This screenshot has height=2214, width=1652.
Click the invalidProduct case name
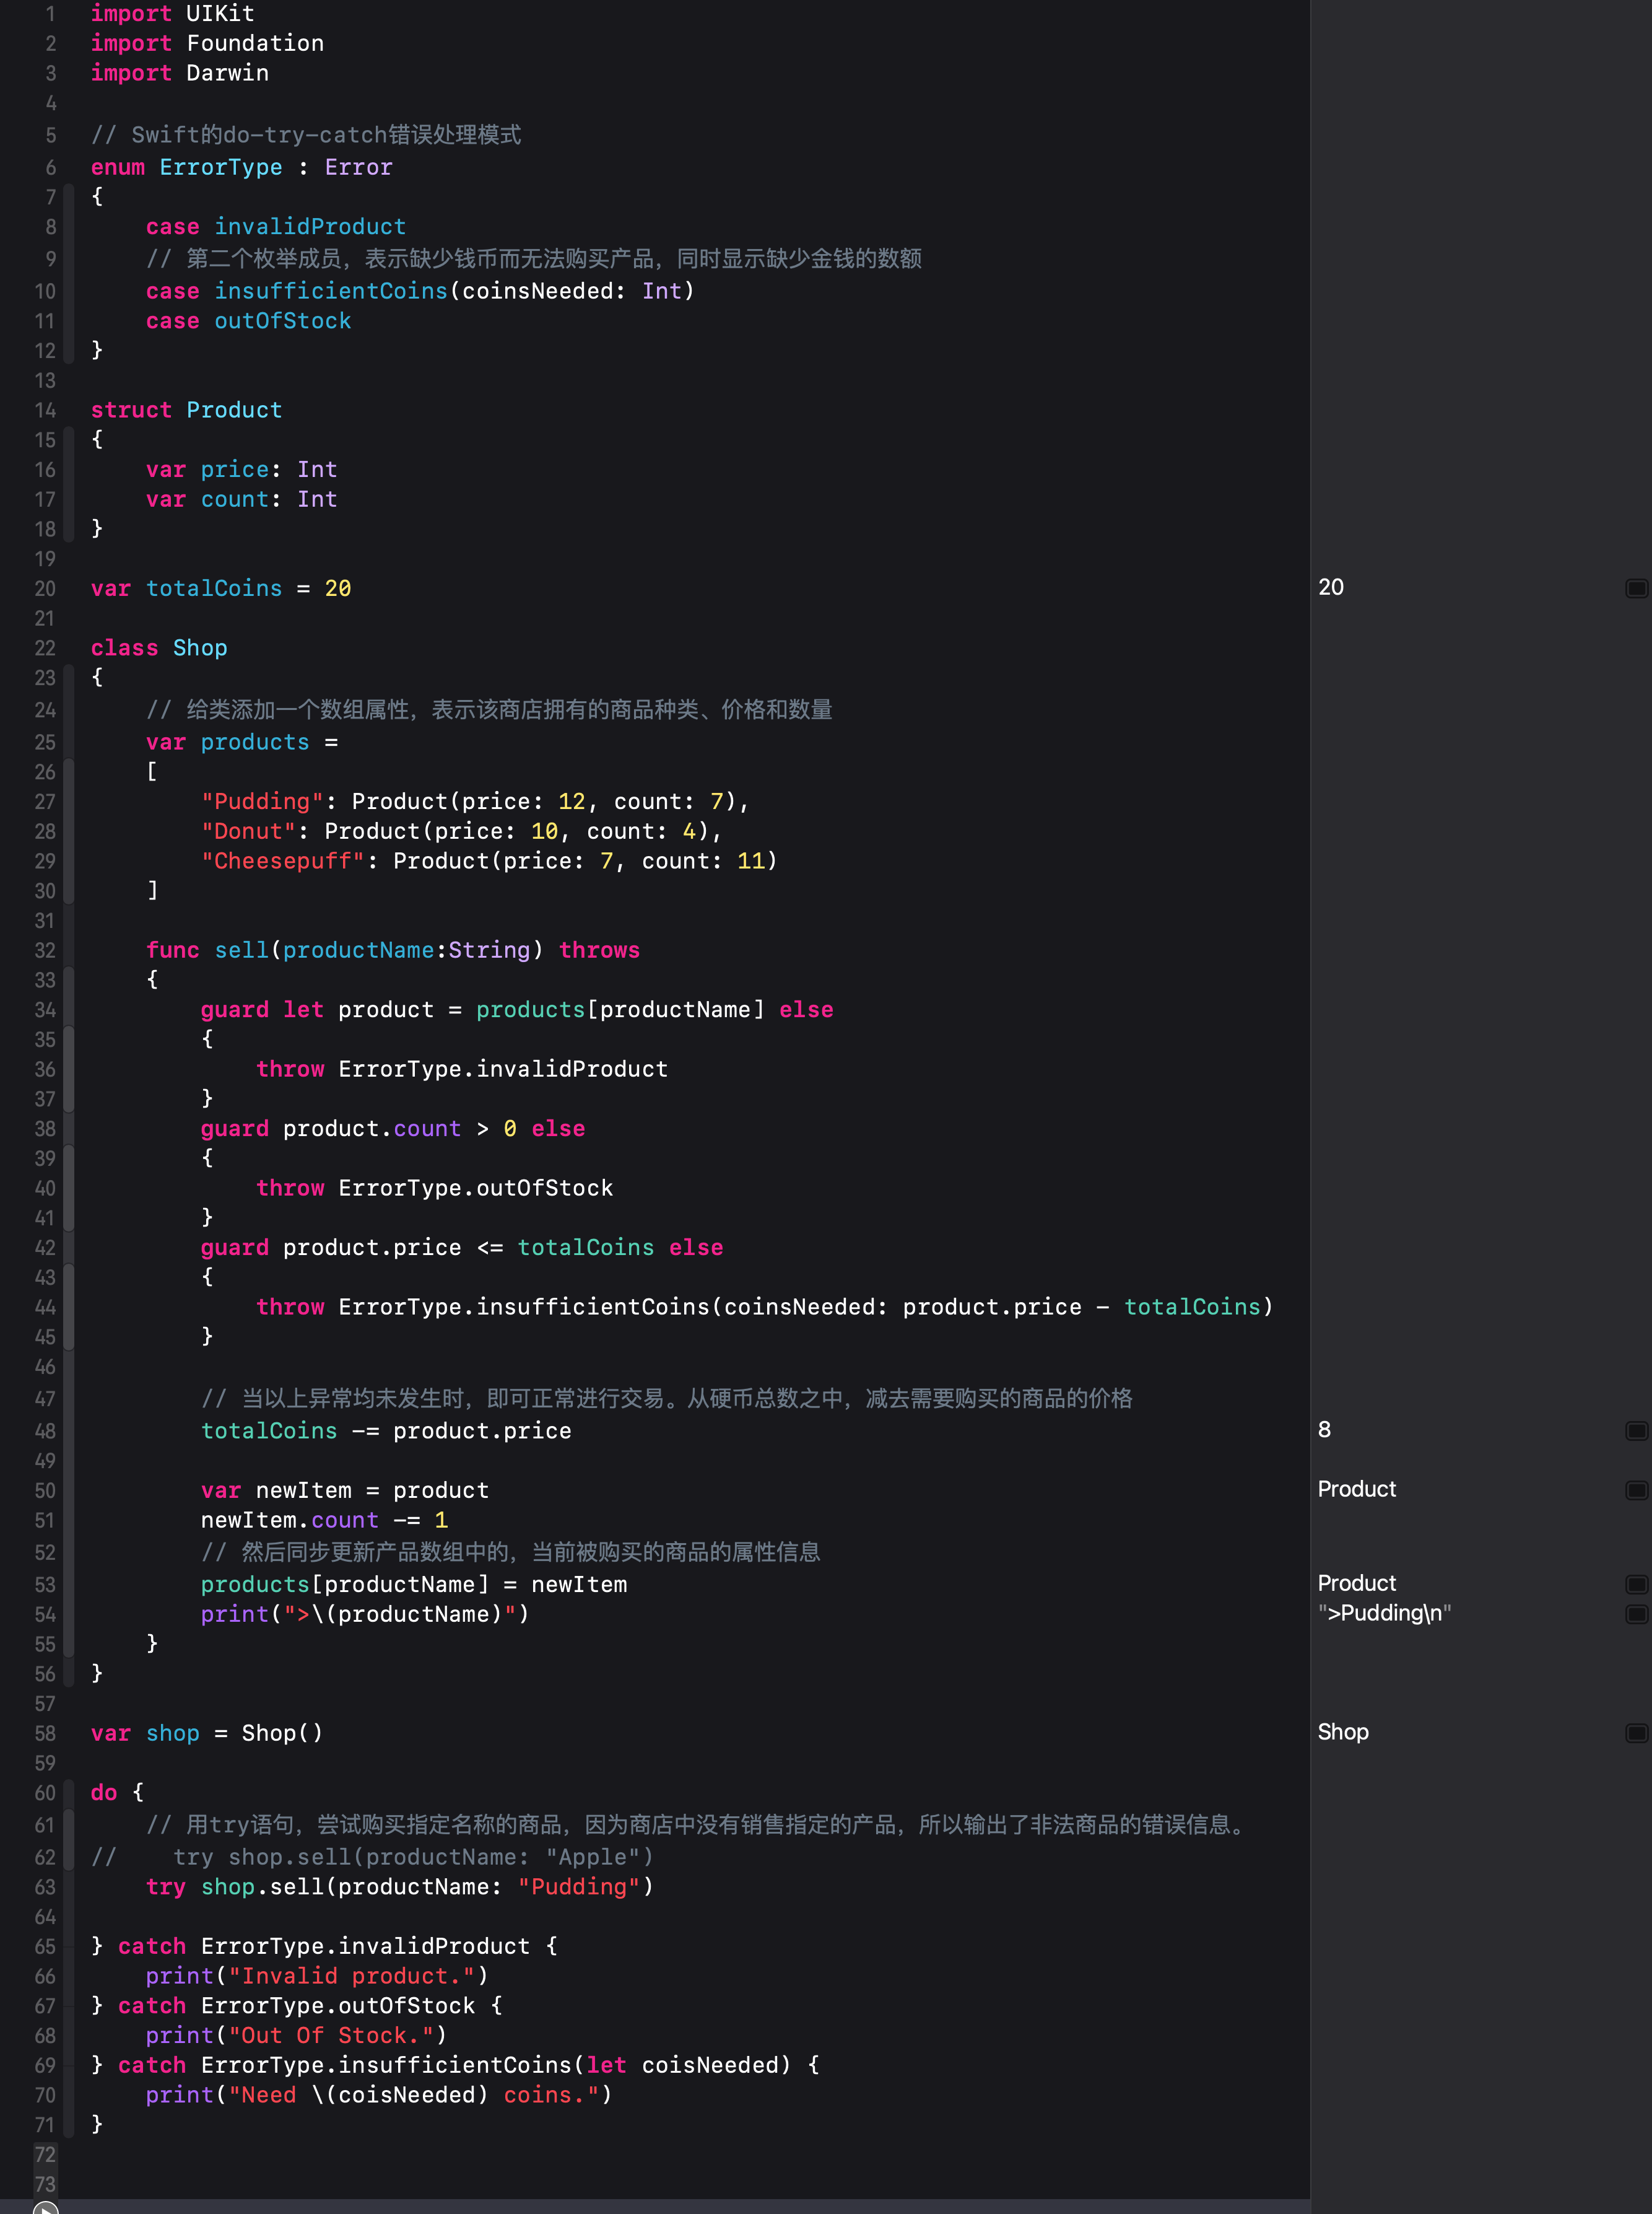310,226
